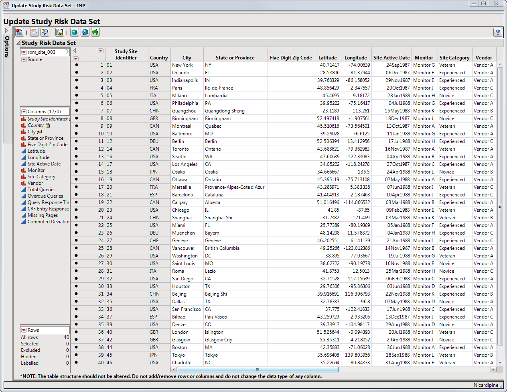
Task: Select the Site Category column header
Action: tap(454, 58)
